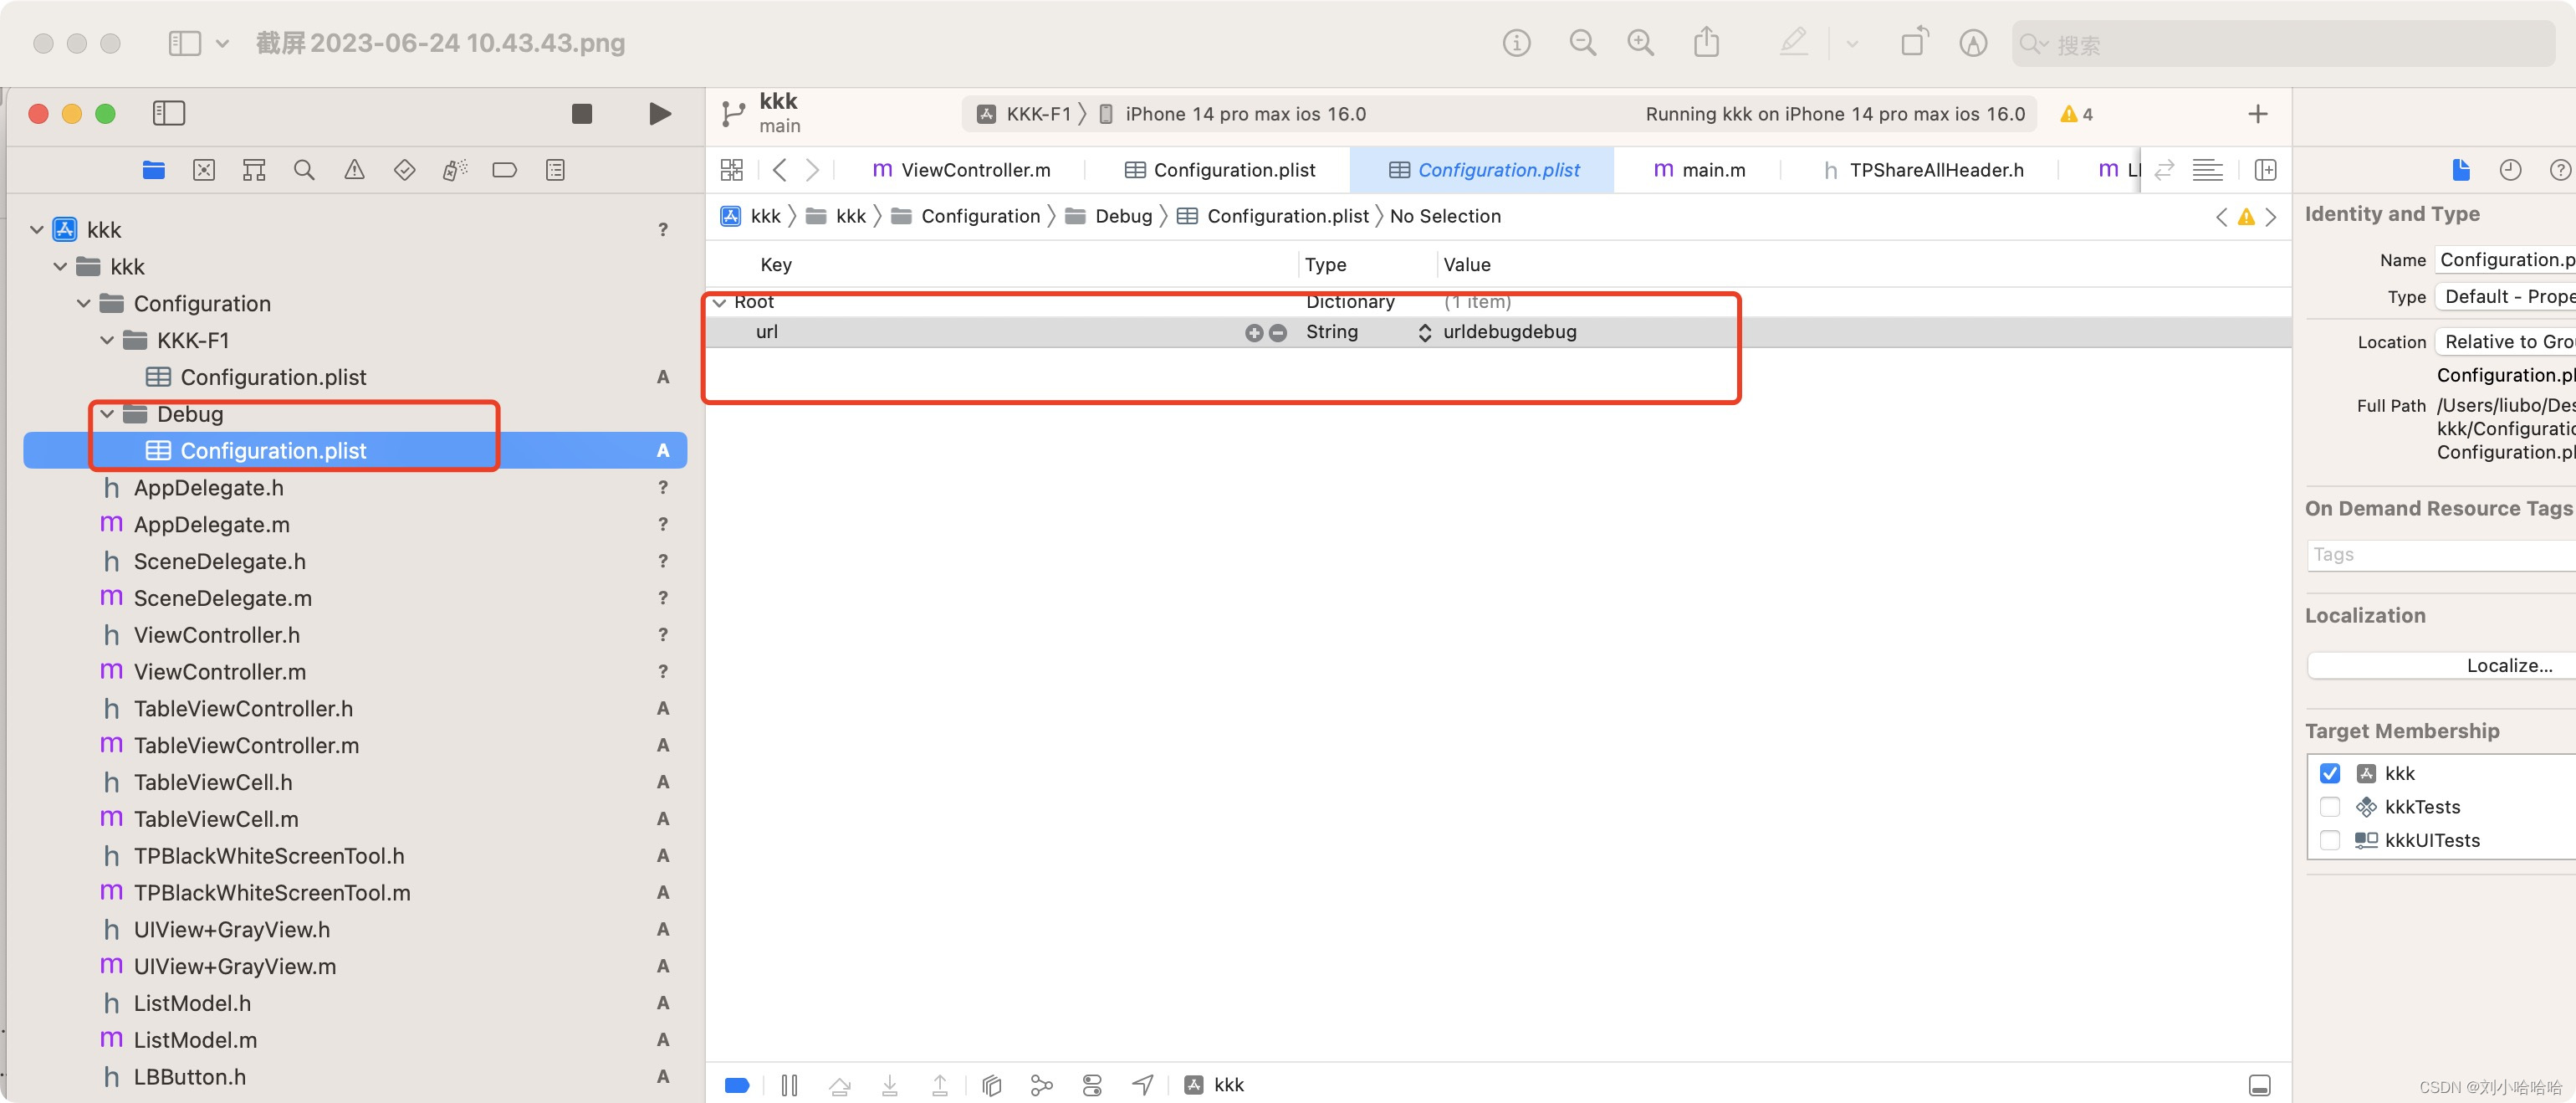The height and width of the screenshot is (1103, 2576).
Task: Run the kkk scheme with play button
Action: coord(659,114)
